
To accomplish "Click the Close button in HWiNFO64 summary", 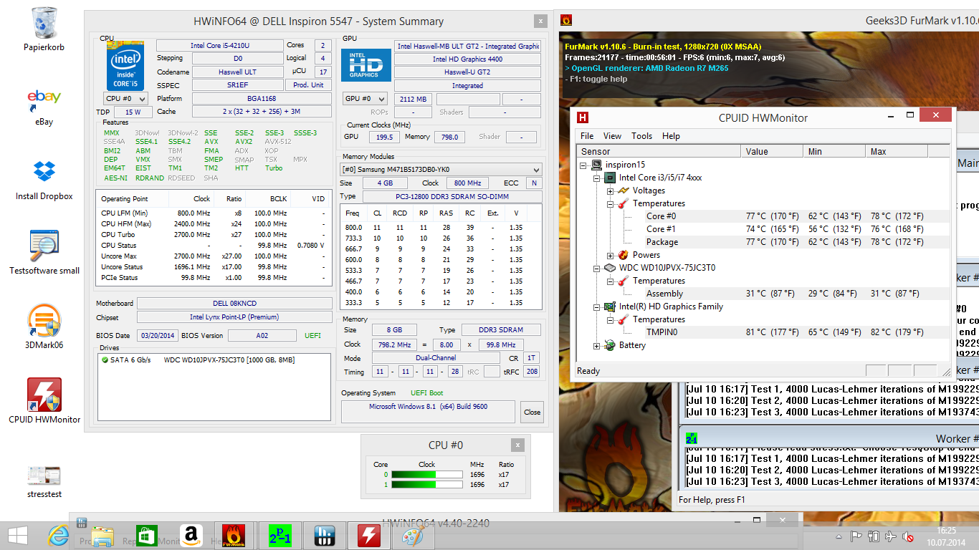I will [x=532, y=412].
